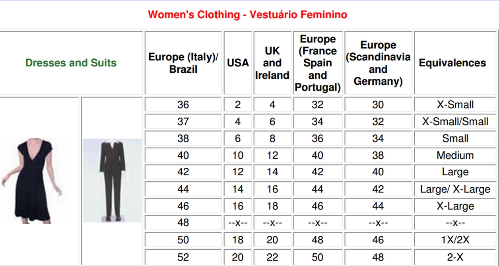Select the Large/ X-Large cell
Screen dimensions: 499x266
click(x=455, y=189)
